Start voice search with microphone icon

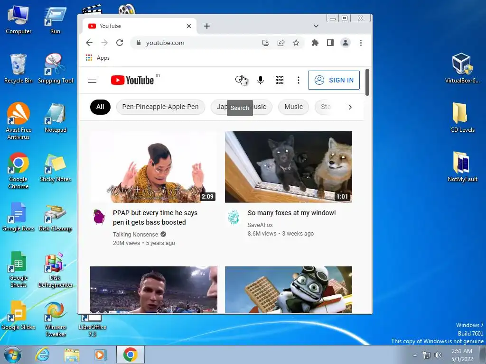click(x=261, y=80)
